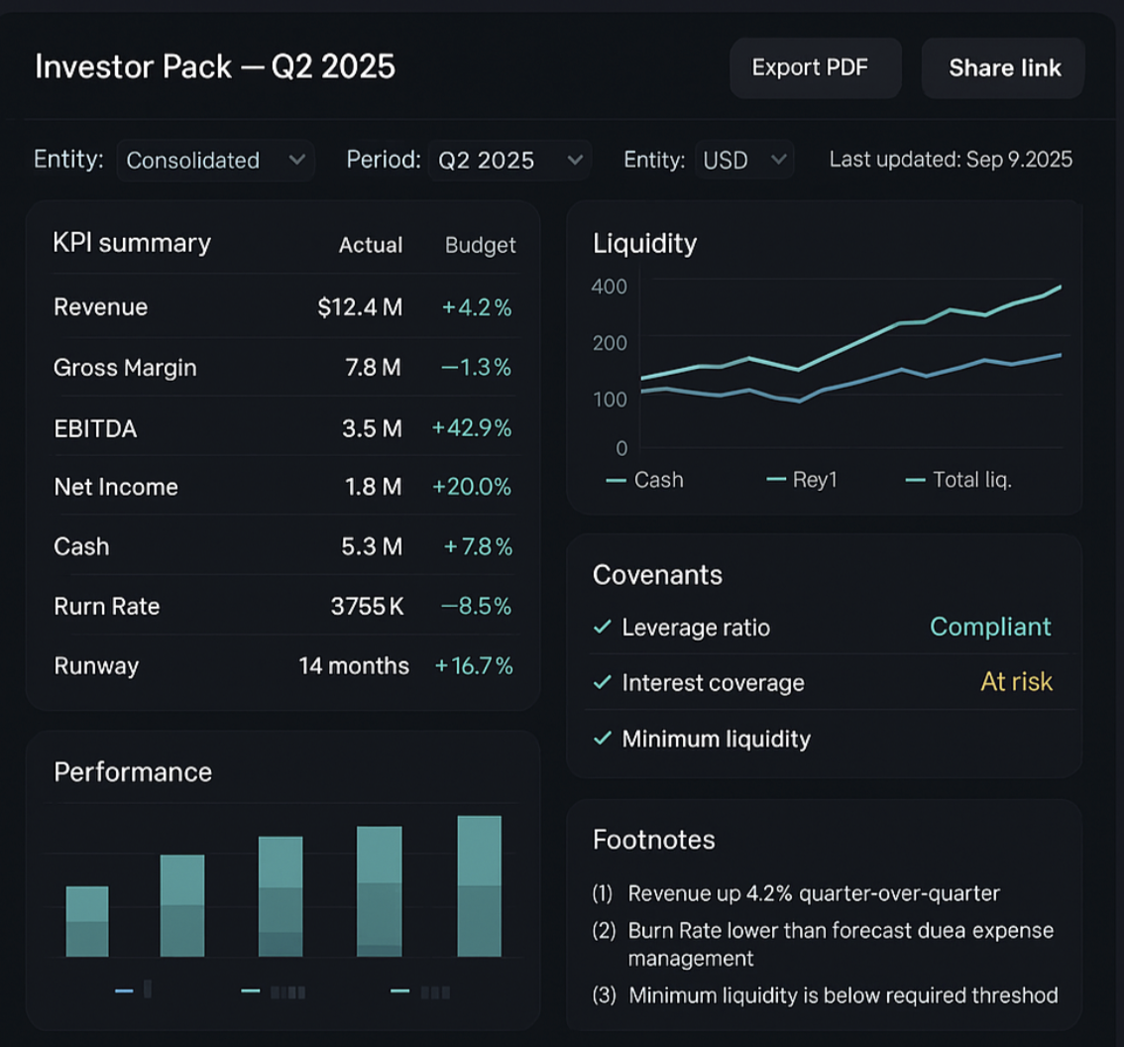Click the Compliant status for Leverage ratio
The width and height of the screenshot is (1124, 1047).
tap(990, 627)
